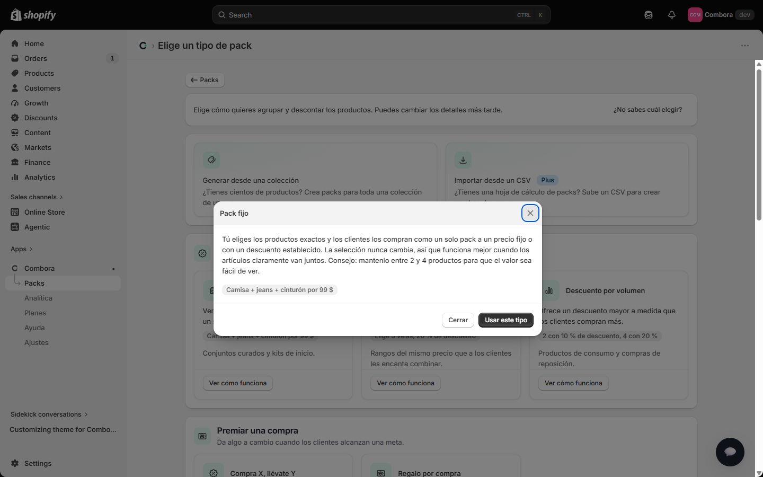The height and width of the screenshot is (477, 763).
Task: Click the Content sidebar icon
Action: (15, 132)
